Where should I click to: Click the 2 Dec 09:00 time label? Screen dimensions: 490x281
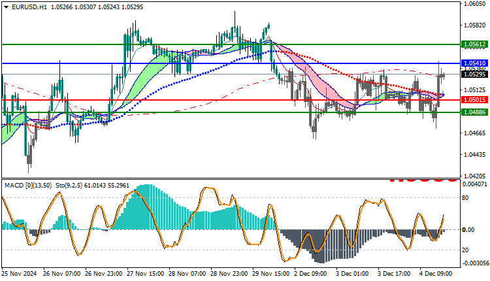coord(310,274)
